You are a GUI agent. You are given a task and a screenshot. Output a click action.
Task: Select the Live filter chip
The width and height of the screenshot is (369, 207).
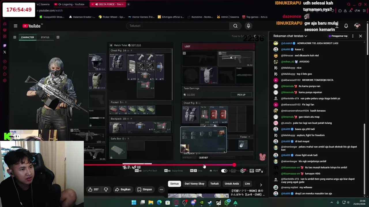[x=247, y=184]
